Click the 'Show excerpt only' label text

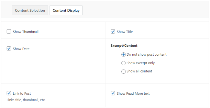point(141,63)
